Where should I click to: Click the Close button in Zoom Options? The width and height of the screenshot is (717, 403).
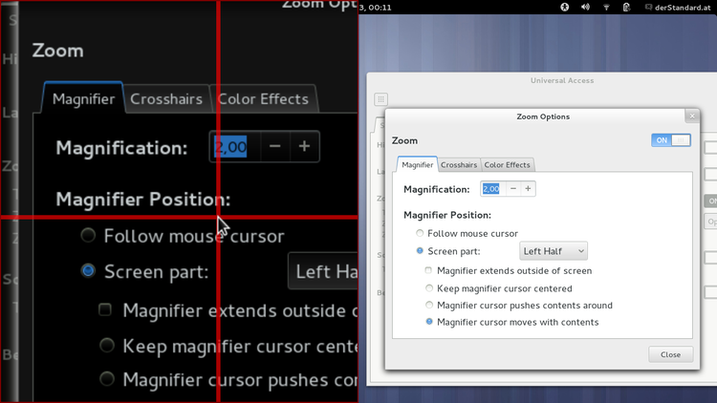[670, 354]
